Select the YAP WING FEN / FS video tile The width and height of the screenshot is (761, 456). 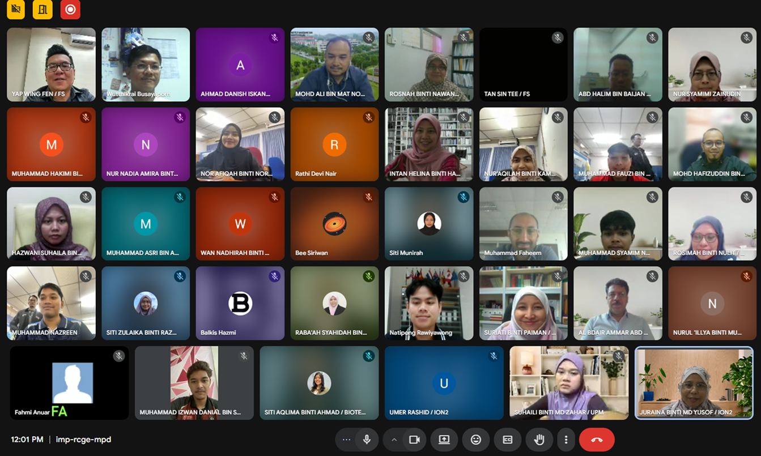click(x=51, y=65)
